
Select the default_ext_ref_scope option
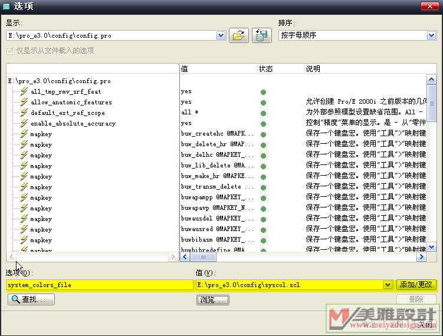[x=68, y=113]
